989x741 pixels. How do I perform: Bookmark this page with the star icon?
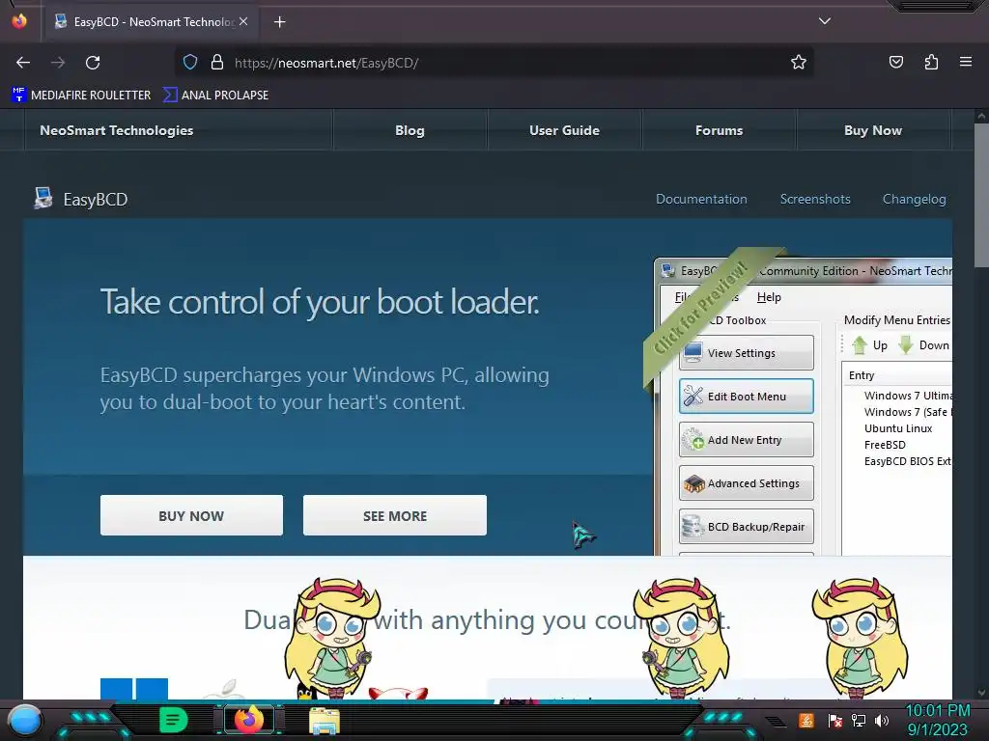point(799,62)
